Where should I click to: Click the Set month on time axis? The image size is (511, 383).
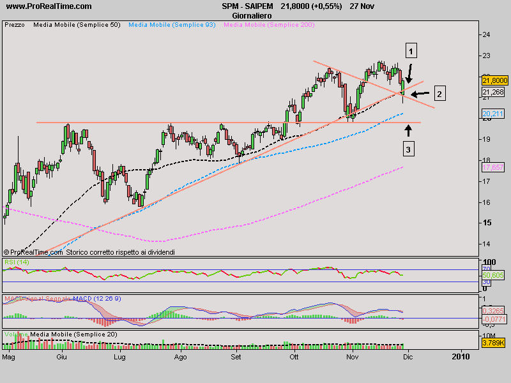point(236,357)
